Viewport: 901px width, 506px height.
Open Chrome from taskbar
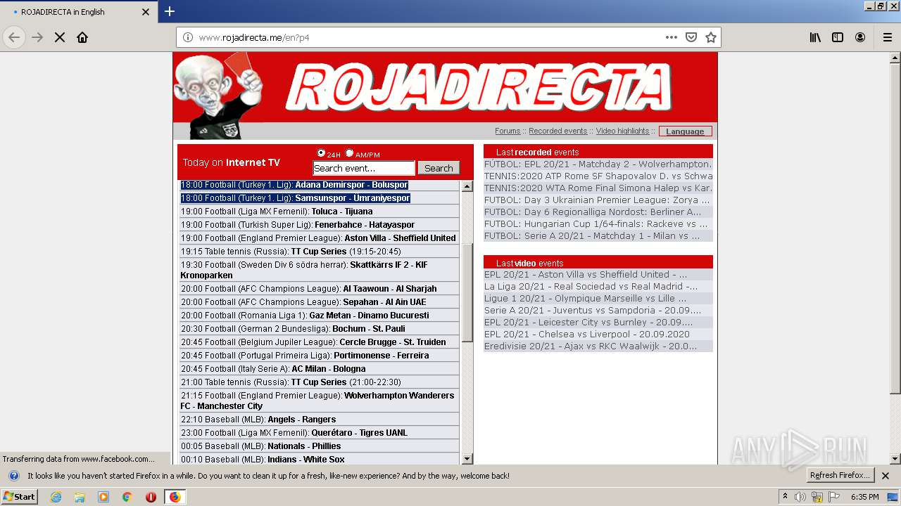pyautogui.click(x=127, y=497)
